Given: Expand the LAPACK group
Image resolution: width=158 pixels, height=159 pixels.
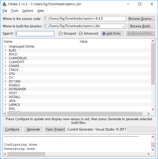Looking at the screenshot, I should pos(5,105).
